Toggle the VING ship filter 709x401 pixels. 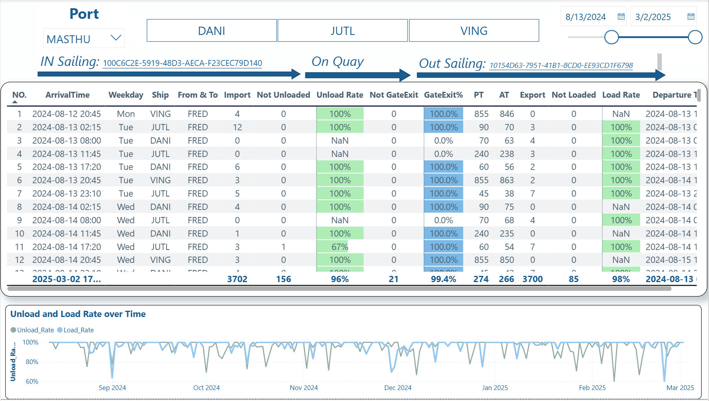click(x=474, y=31)
